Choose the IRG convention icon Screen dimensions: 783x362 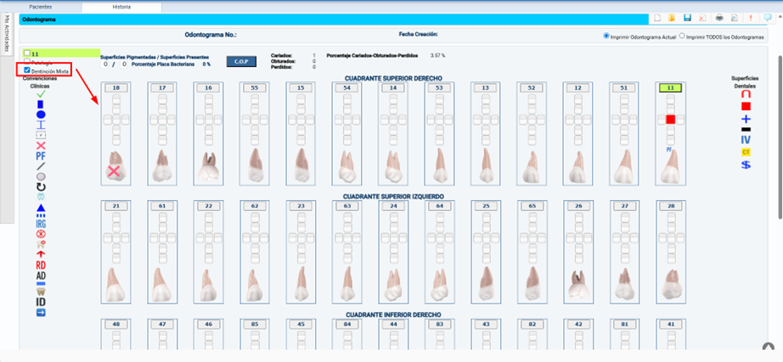[41, 223]
